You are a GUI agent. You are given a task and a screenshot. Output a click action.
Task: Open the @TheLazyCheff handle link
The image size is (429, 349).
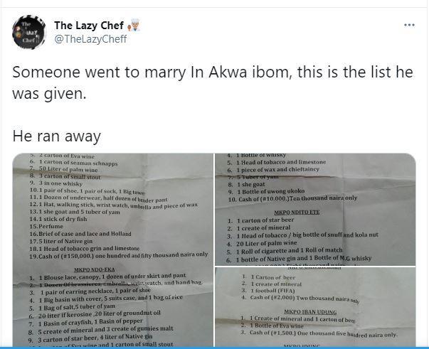pyautogui.click(x=90, y=39)
